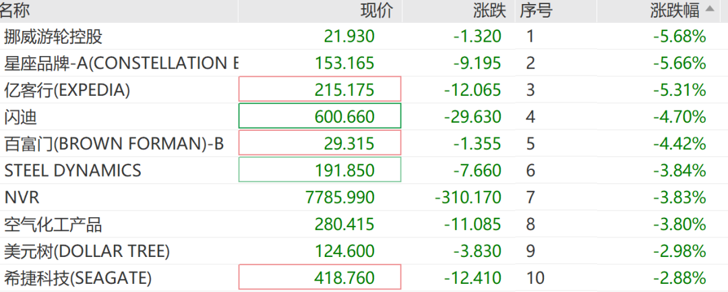Open the 挪威游轮控股 stock row

point(53,36)
